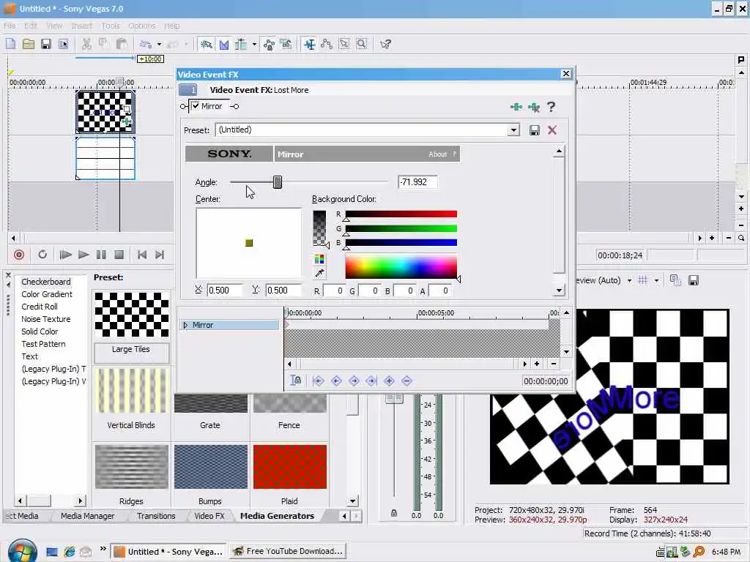Click the green G color slider
The width and height of the screenshot is (750, 562).
pos(401,228)
